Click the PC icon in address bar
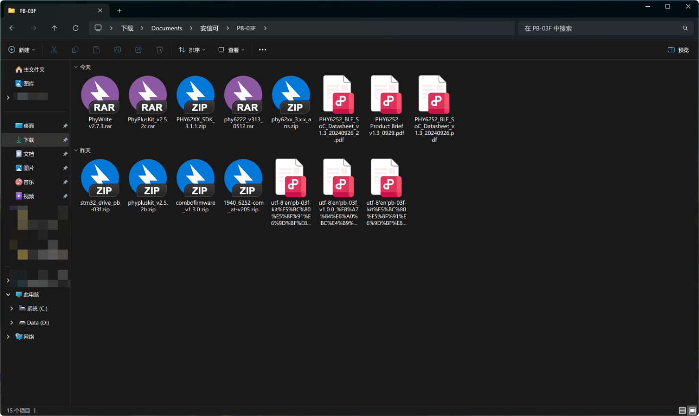The height and width of the screenshot is (416, 699). [x=98, y=28]
